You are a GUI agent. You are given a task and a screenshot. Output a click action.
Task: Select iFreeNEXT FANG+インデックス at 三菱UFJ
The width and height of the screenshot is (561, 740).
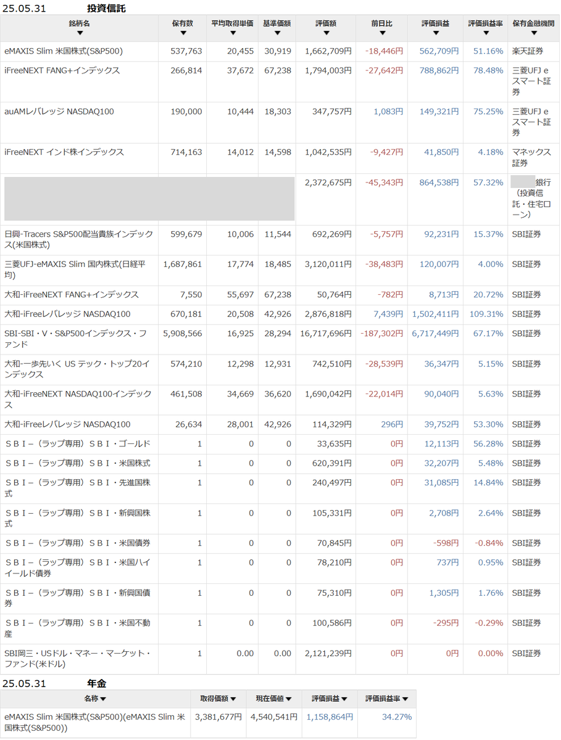click(62, 71)
